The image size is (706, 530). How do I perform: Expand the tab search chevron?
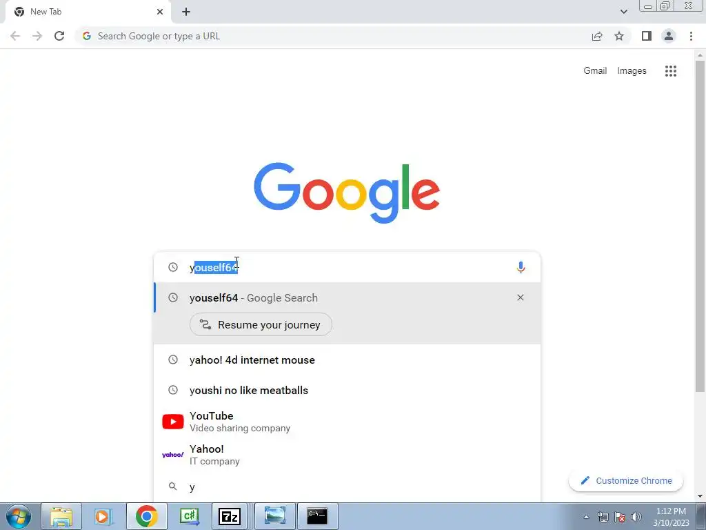(623, 12)
